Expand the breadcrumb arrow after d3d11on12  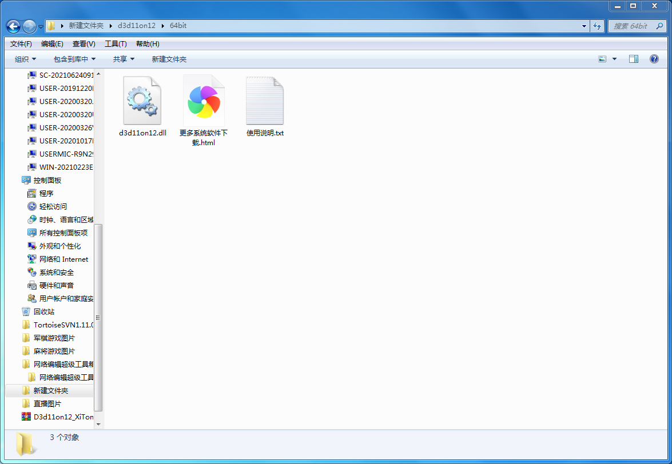click(x=163, y=26)
